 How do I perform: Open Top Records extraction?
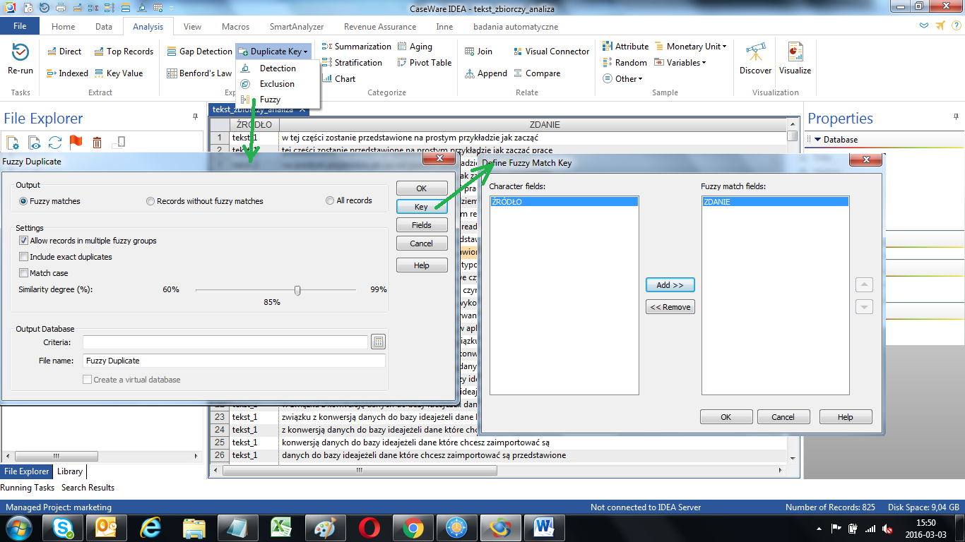click(124, 52)
